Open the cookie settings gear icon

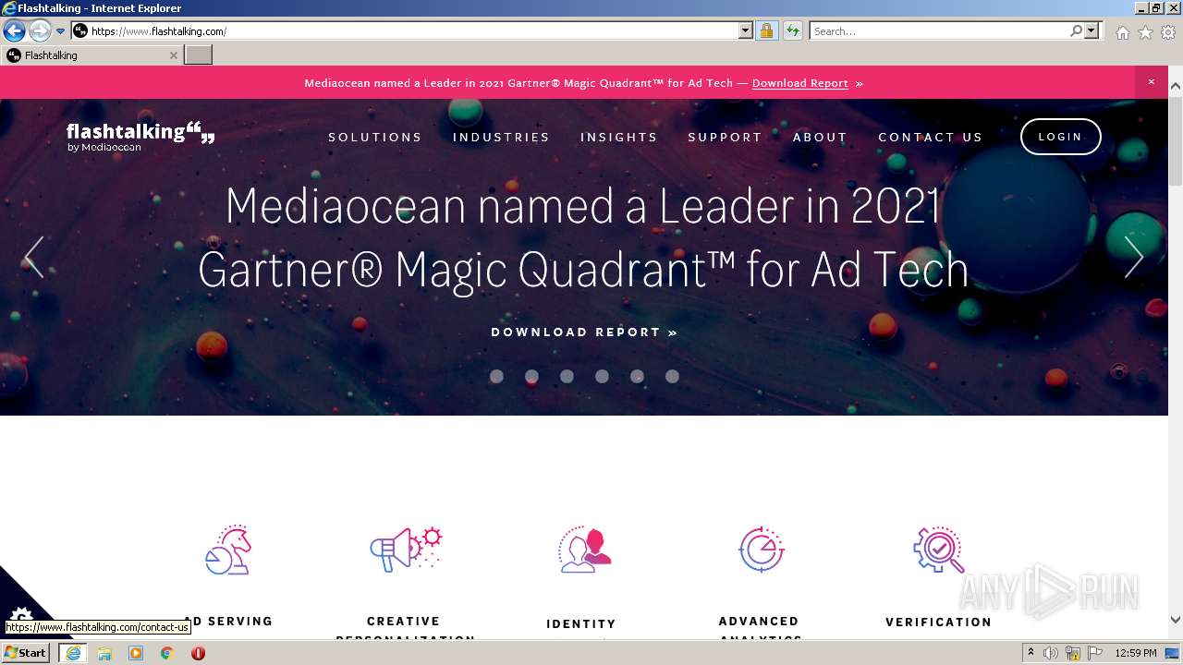point(20,615)
